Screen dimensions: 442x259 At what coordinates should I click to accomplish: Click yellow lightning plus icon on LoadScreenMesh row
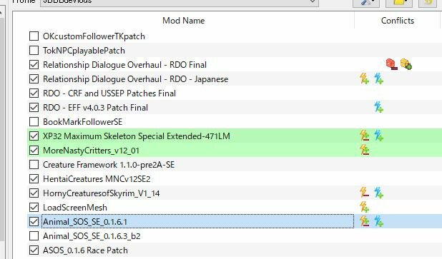tap(364, 207)
